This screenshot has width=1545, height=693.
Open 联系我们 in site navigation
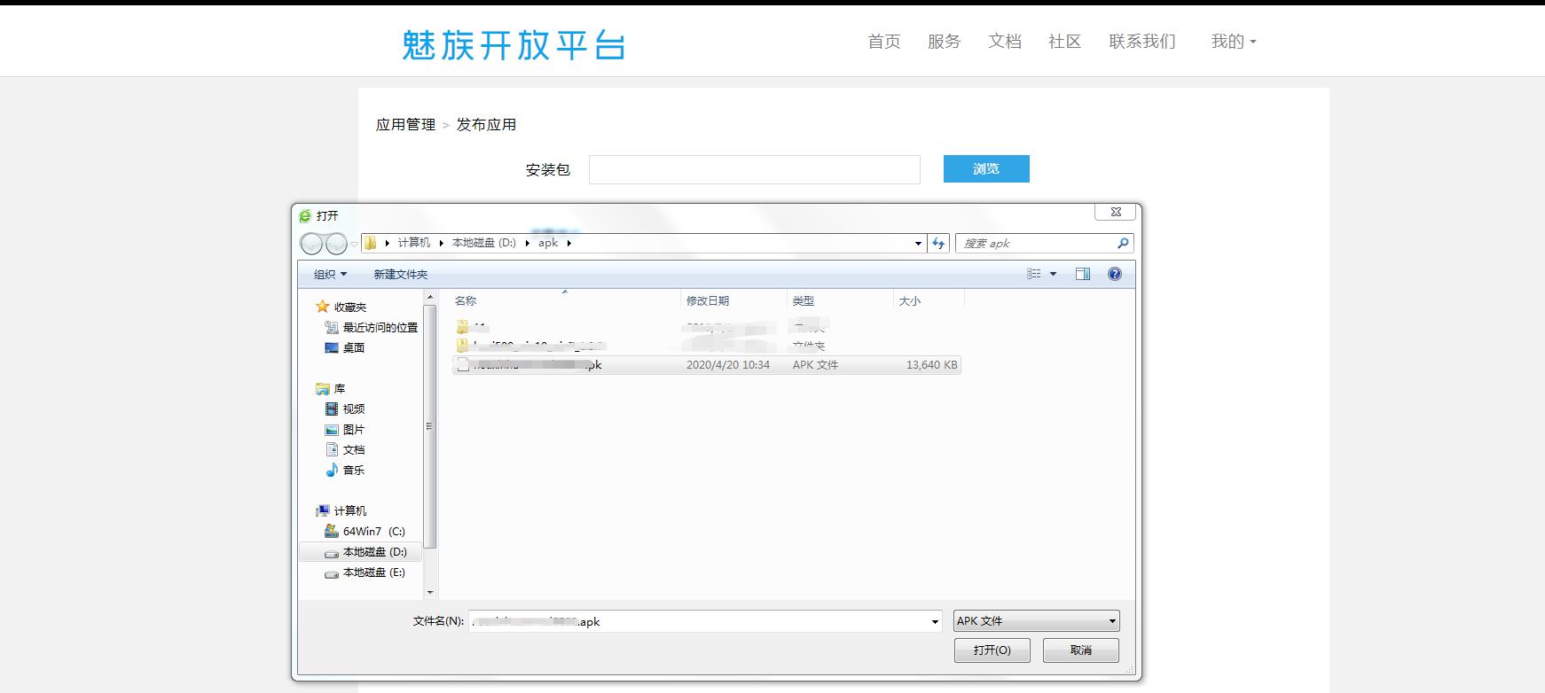click(x=1142, y=42)
